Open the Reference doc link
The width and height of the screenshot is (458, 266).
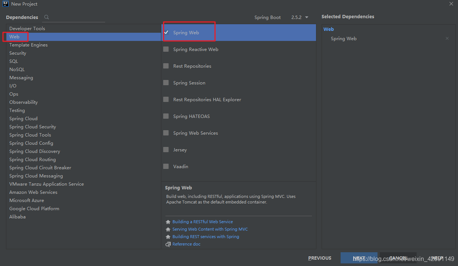[186, 244]
